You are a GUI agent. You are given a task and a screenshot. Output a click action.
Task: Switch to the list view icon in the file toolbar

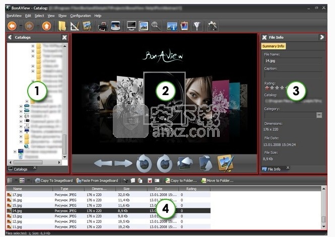click(x=10, y=181)
